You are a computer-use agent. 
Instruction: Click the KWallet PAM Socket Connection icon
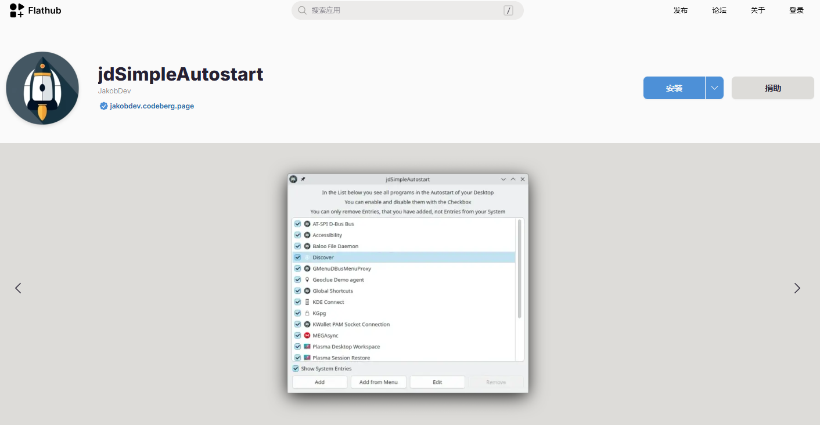307,324
